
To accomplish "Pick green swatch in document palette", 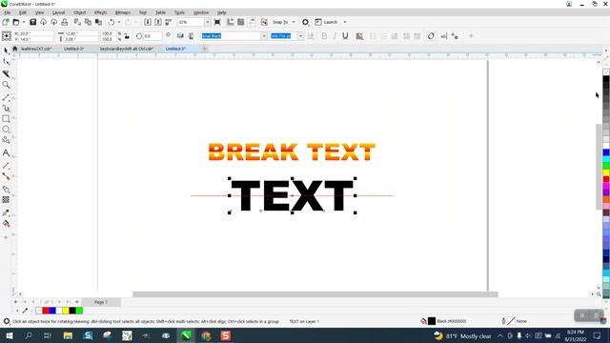I will (x=79, y=311).
